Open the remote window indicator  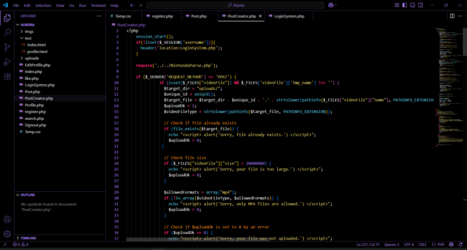point(5,245)
